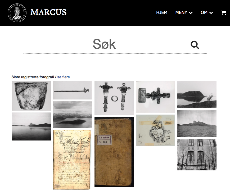Open the old book cover labeled U.B. Bergen 160
230x195 pixels.
[x=114, y=152]
